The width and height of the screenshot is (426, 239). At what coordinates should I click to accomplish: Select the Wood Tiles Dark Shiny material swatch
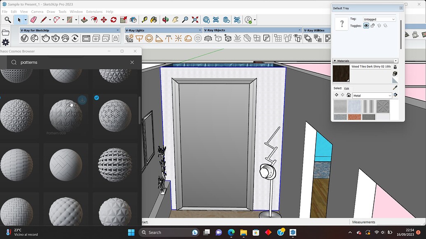341,74
